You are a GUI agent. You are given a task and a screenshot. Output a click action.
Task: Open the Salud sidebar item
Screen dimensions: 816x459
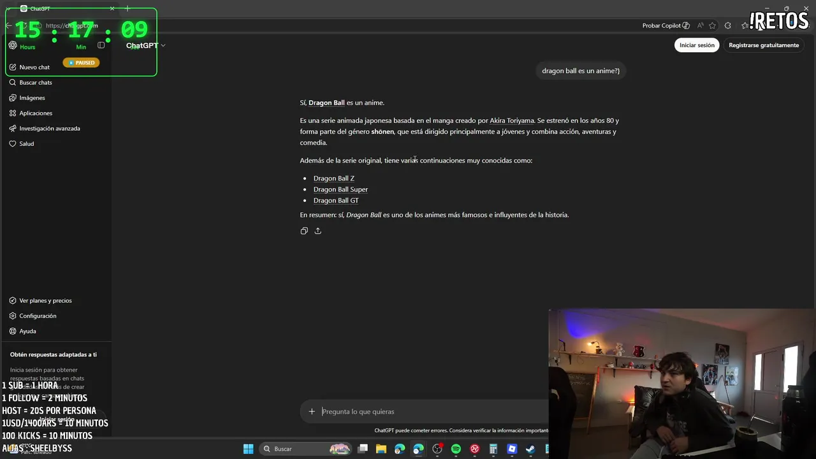click(22, 143)
